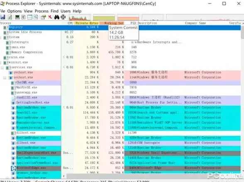Click PID 11796 of dllhost.exe

[132, 133]
